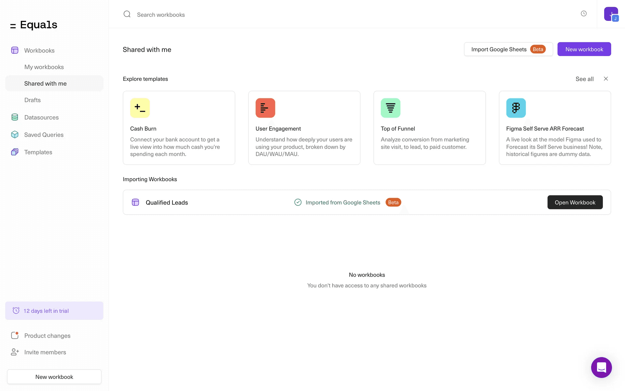Open the Drafts folder
The width and height of the screenshot is (625, 391).
click(x=33, y=100)
